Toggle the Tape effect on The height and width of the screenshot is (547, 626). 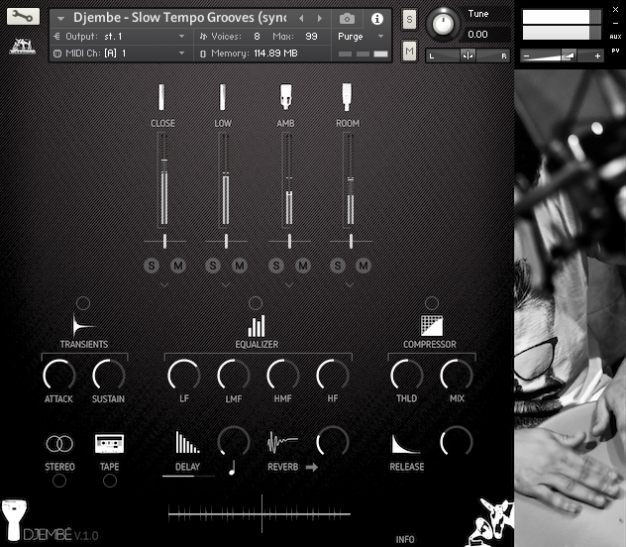(110, 481)
